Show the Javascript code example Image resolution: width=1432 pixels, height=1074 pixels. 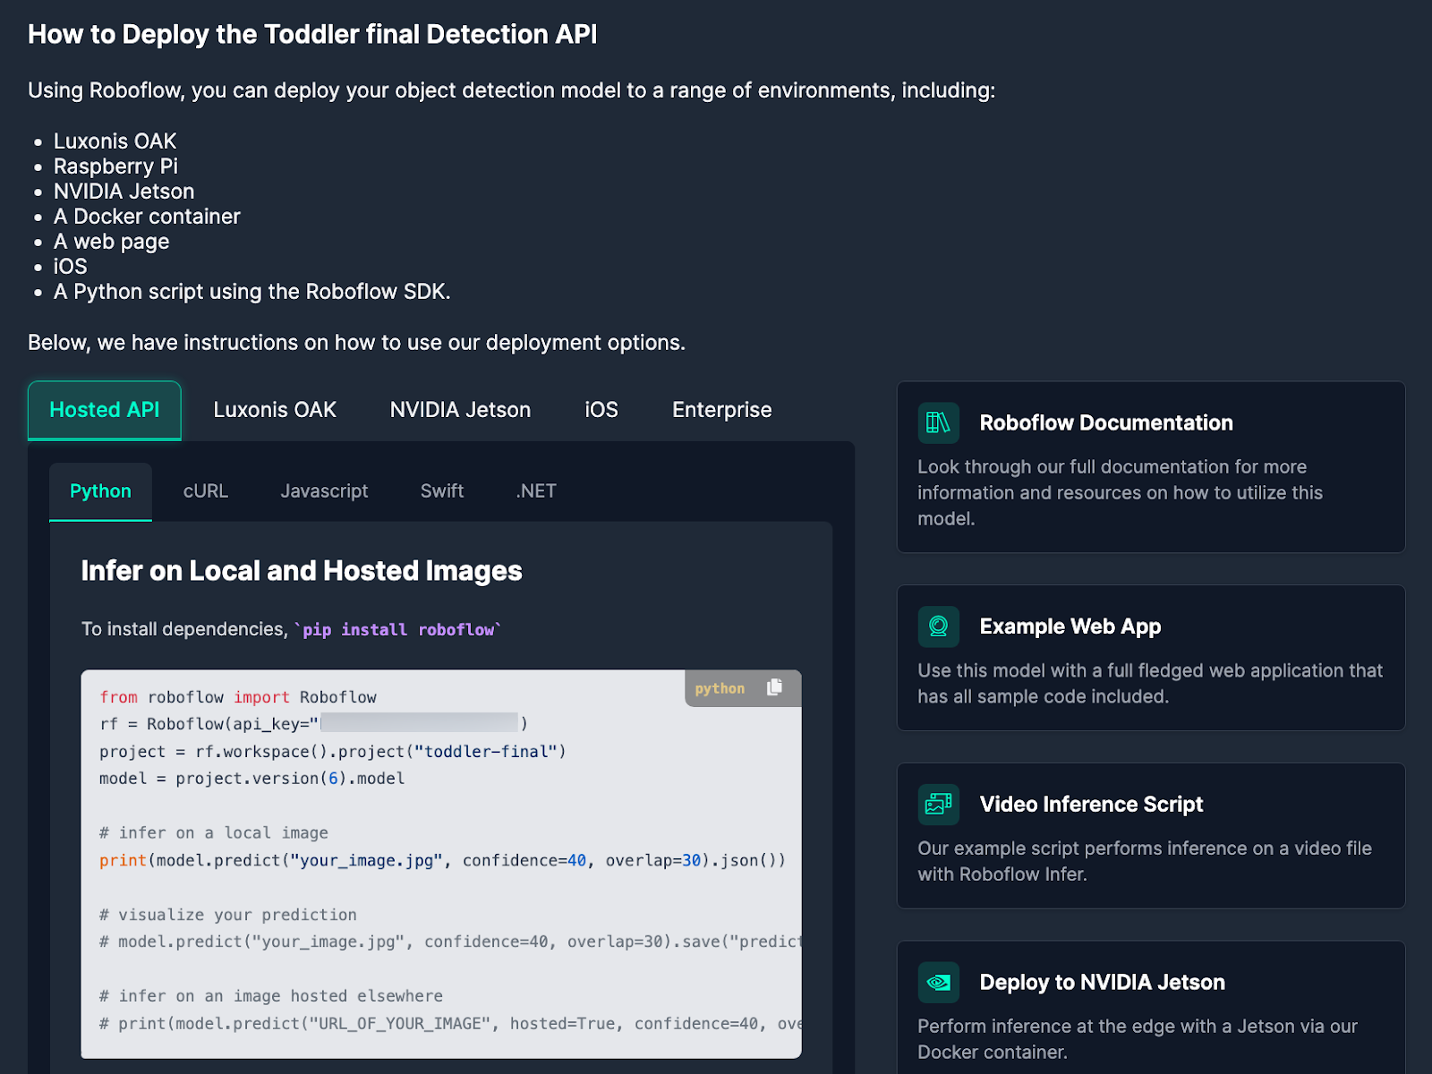pos(324,491)
